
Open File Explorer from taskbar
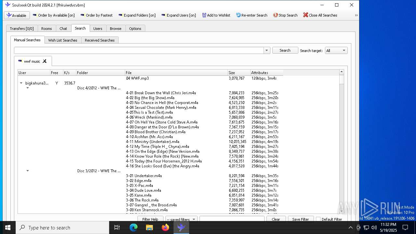[x=149, y=227]
